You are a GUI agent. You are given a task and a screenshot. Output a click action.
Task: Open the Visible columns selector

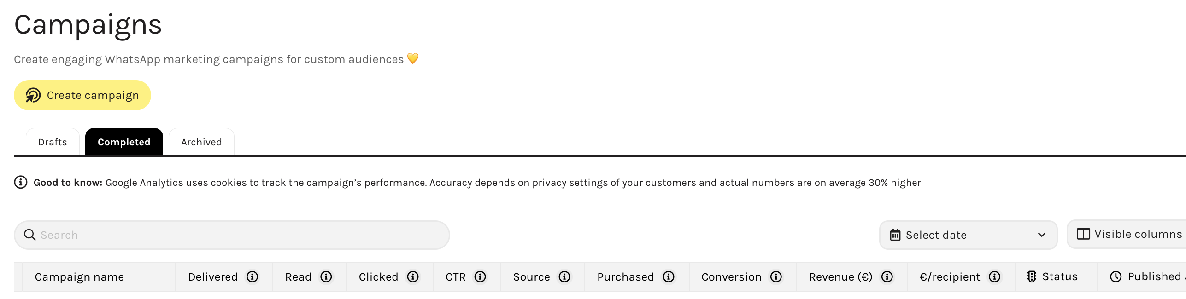click(x=1129, y=235)
